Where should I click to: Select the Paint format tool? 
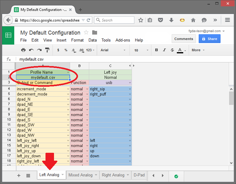tap(47, 50)
